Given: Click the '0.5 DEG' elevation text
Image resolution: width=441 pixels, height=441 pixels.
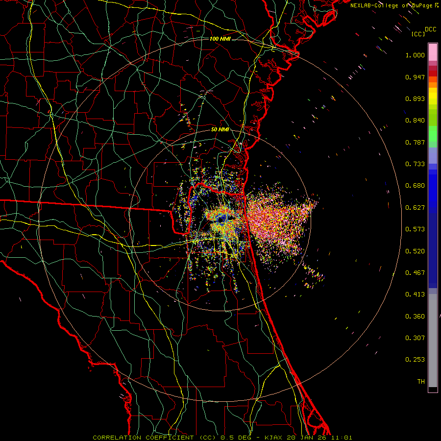Looking at the screenshot, I should tap(237, 438).
